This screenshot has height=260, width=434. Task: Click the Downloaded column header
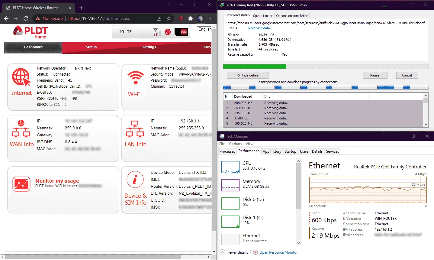[247, 96]
